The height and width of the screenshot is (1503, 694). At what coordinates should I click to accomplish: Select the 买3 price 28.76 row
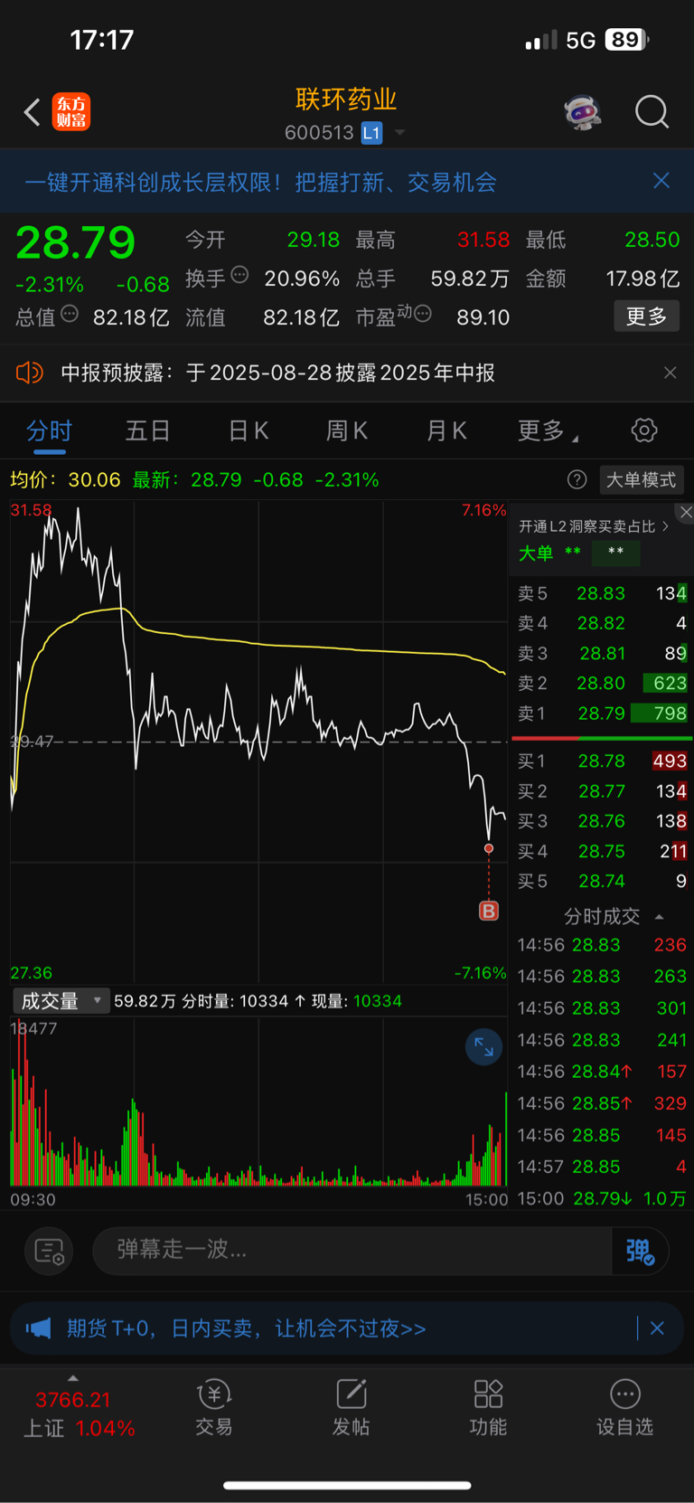coord(602,821)
